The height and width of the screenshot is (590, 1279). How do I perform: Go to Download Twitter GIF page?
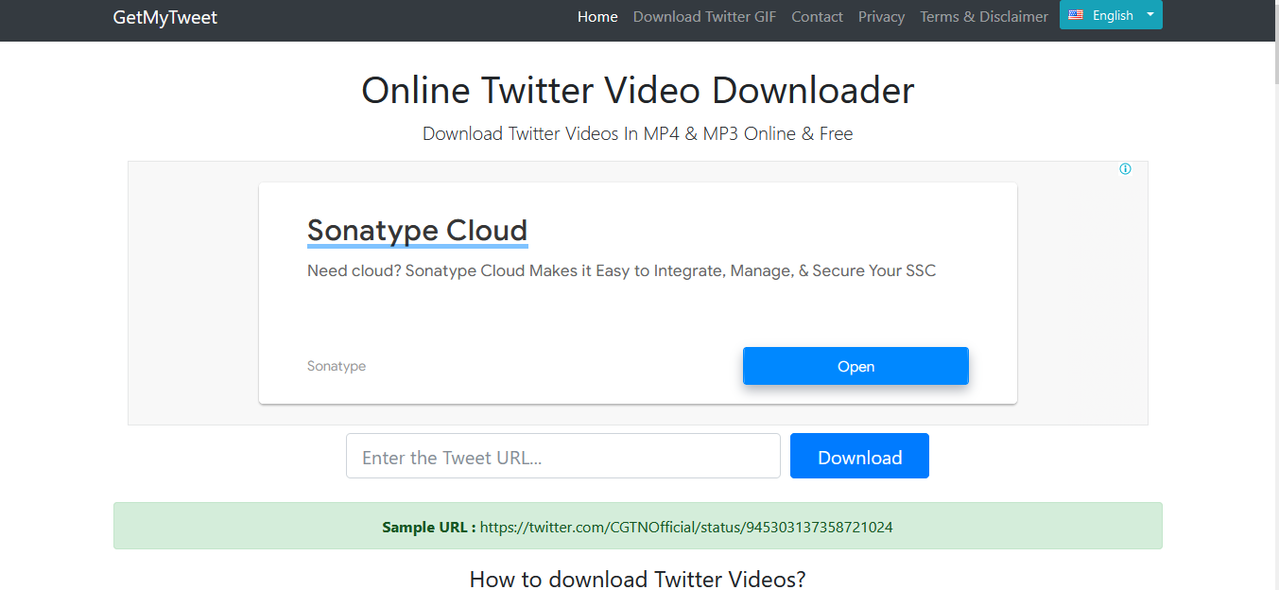pyautogui.click(x=704, y=16)
